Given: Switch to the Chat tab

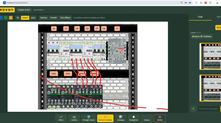Looking at the screenshot, I should (200, 17).
